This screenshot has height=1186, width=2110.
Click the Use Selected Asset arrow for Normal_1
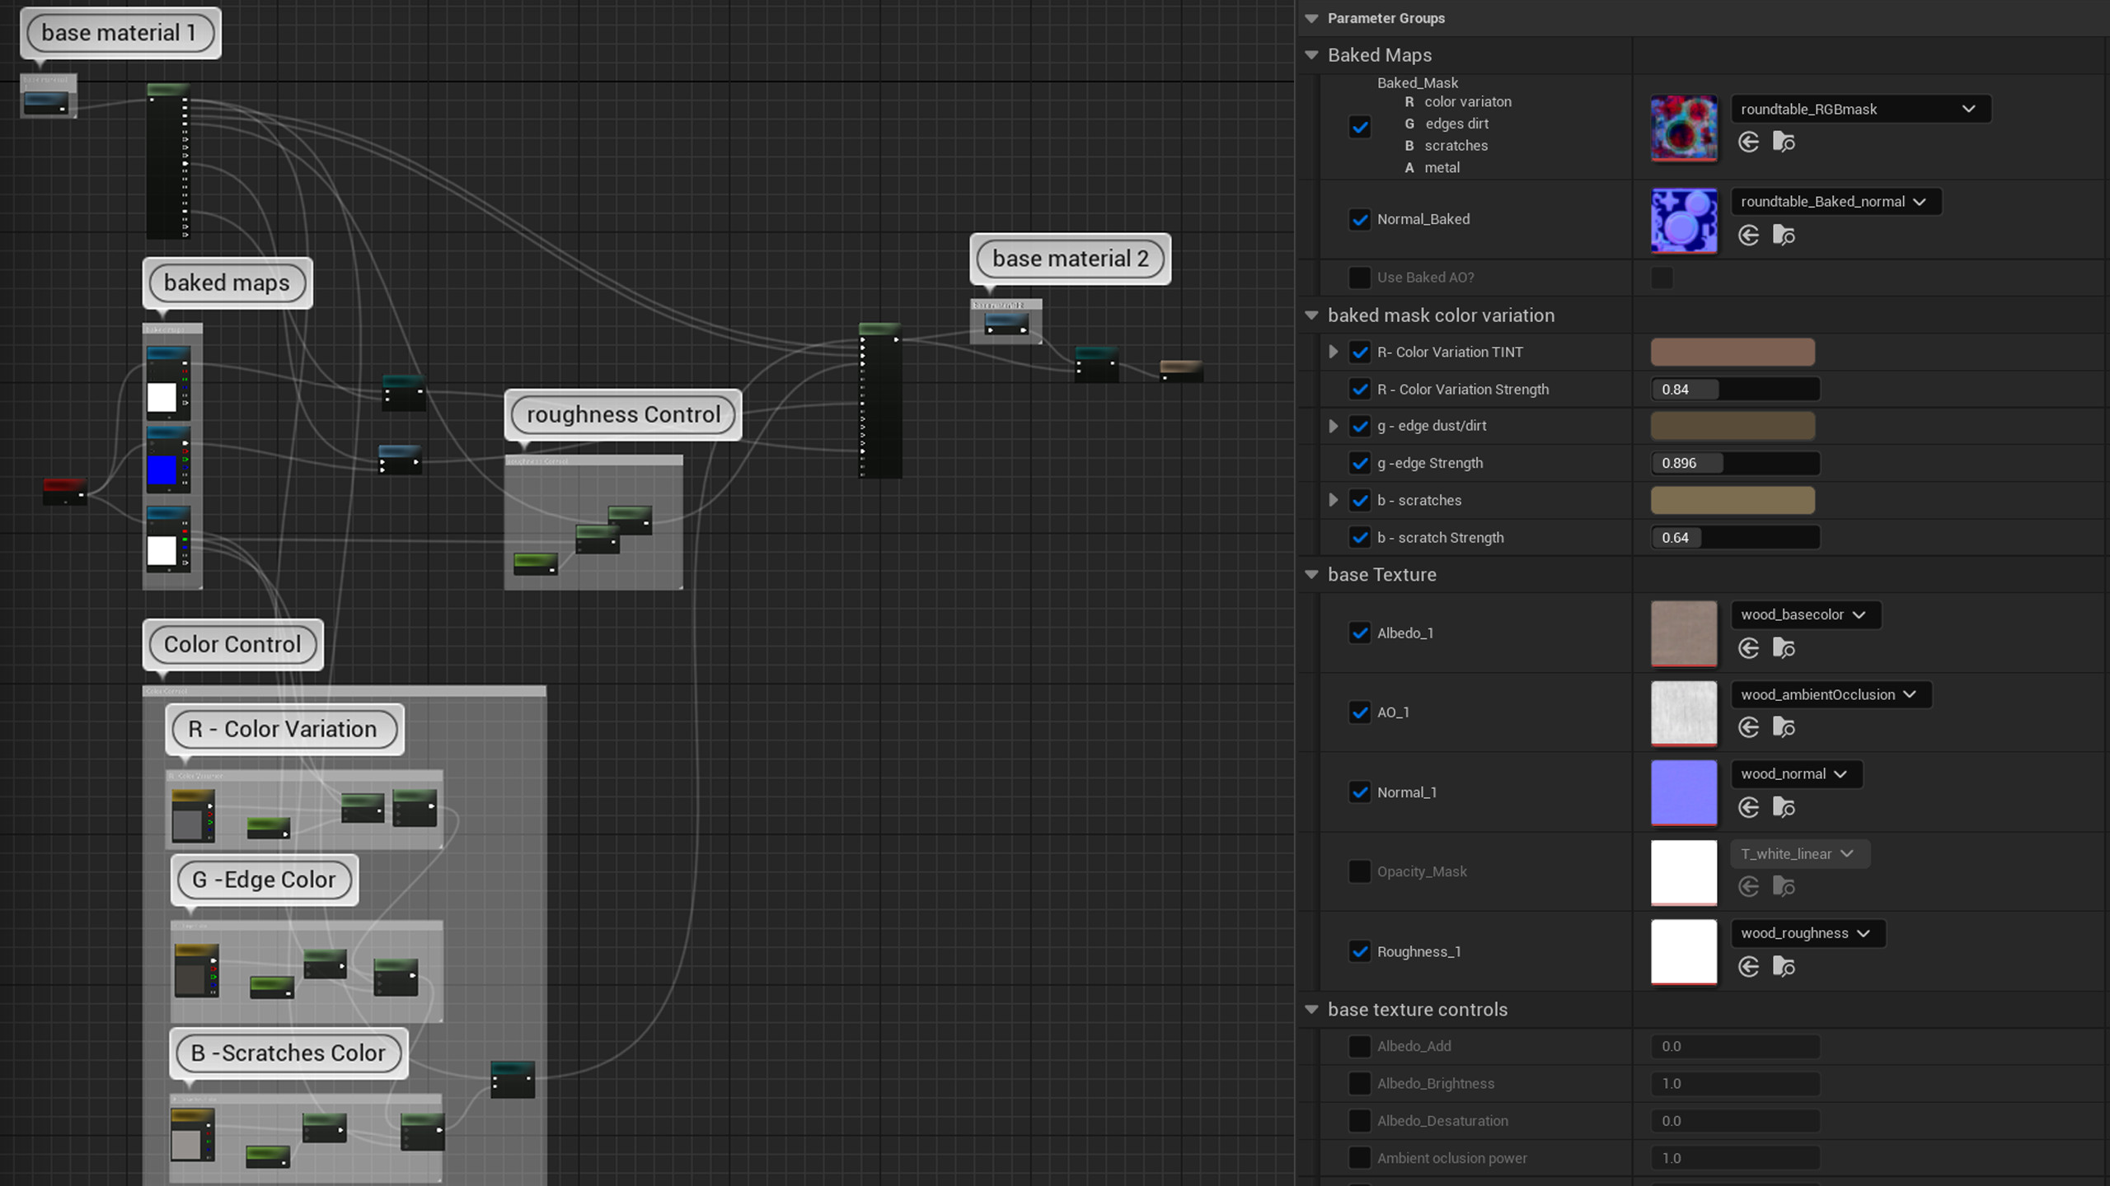tap(1749, 808)
